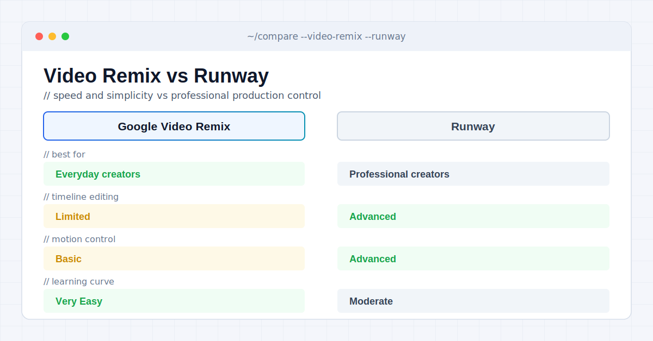Screen dimensions: 653x341
Task: Click the 'Moderate' learning curve cell
Action: (473, 301)
